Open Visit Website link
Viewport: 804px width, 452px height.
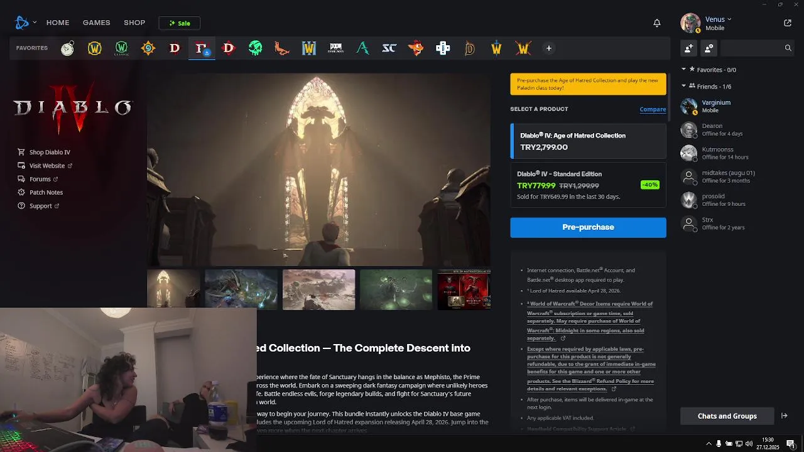[x=45, y=166]
